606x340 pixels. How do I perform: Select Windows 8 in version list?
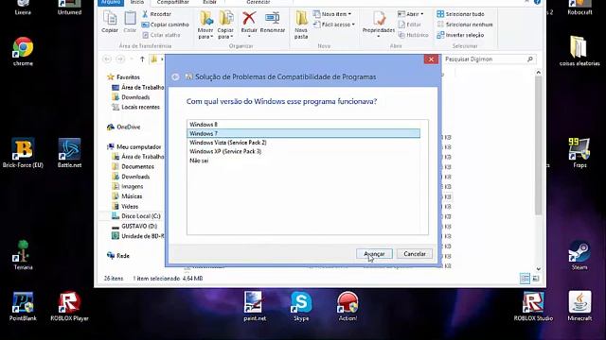303,125
